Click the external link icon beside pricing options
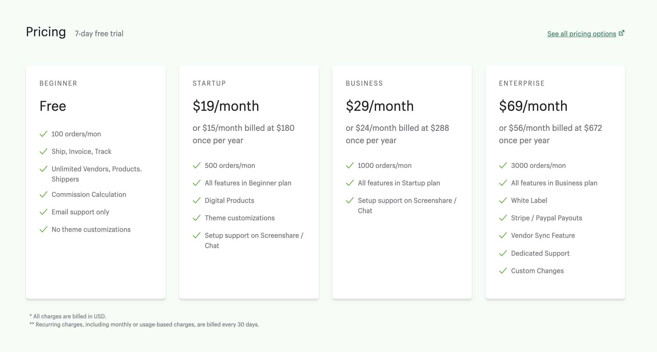The image size is (657, 352). pos(622,33)
